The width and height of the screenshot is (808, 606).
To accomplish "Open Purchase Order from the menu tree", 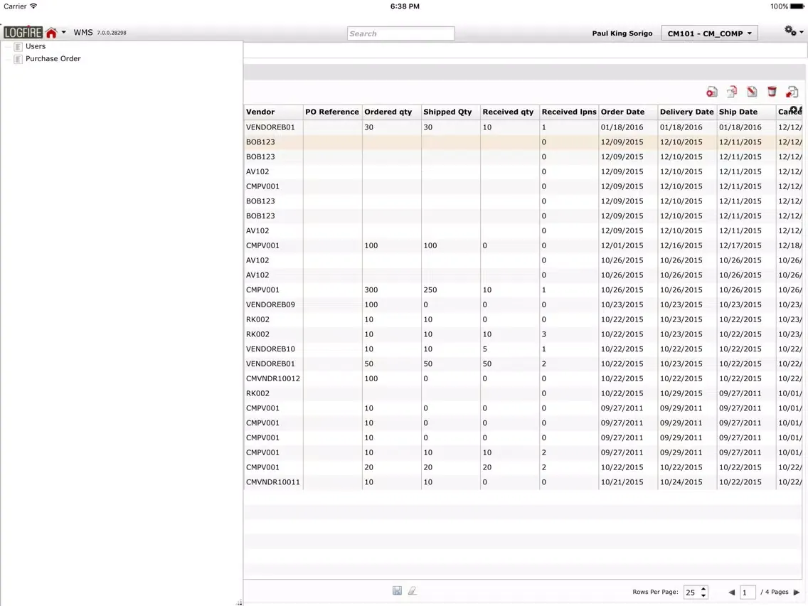I will tap(53, 59).
